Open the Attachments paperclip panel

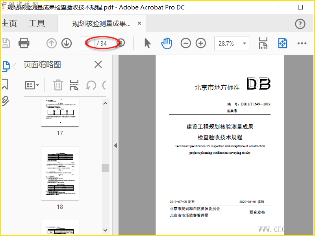[x=6, y=101]
